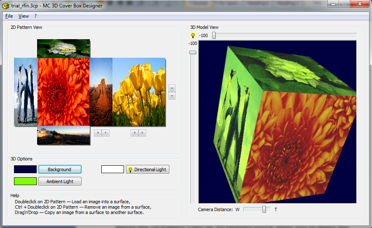Select the penguins surface in 2D pattern
This screenshot has width=372, height=228.
click(x=26, y=92)
